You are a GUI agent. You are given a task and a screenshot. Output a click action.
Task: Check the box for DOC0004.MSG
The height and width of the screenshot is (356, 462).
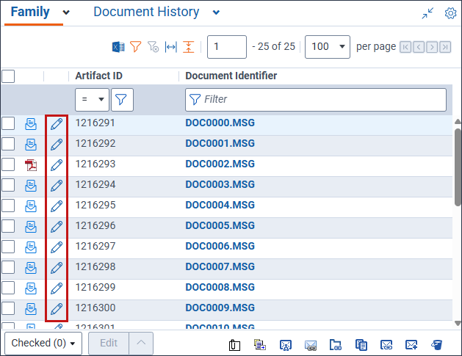pyautogui.click(x=8, y=206)
